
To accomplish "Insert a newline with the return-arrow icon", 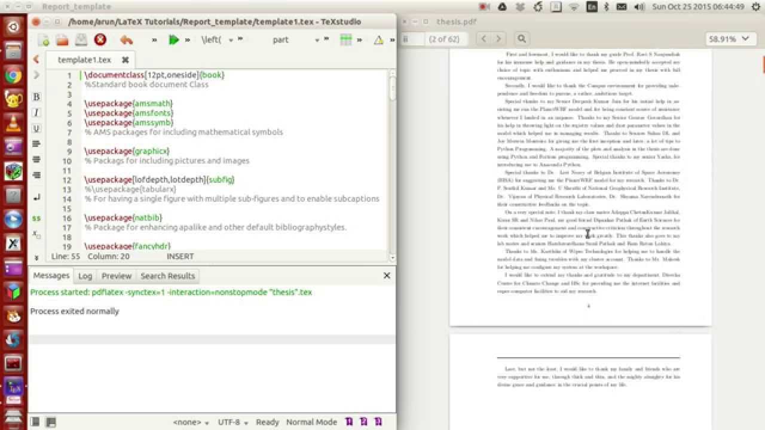I will [x=36, y=197].
